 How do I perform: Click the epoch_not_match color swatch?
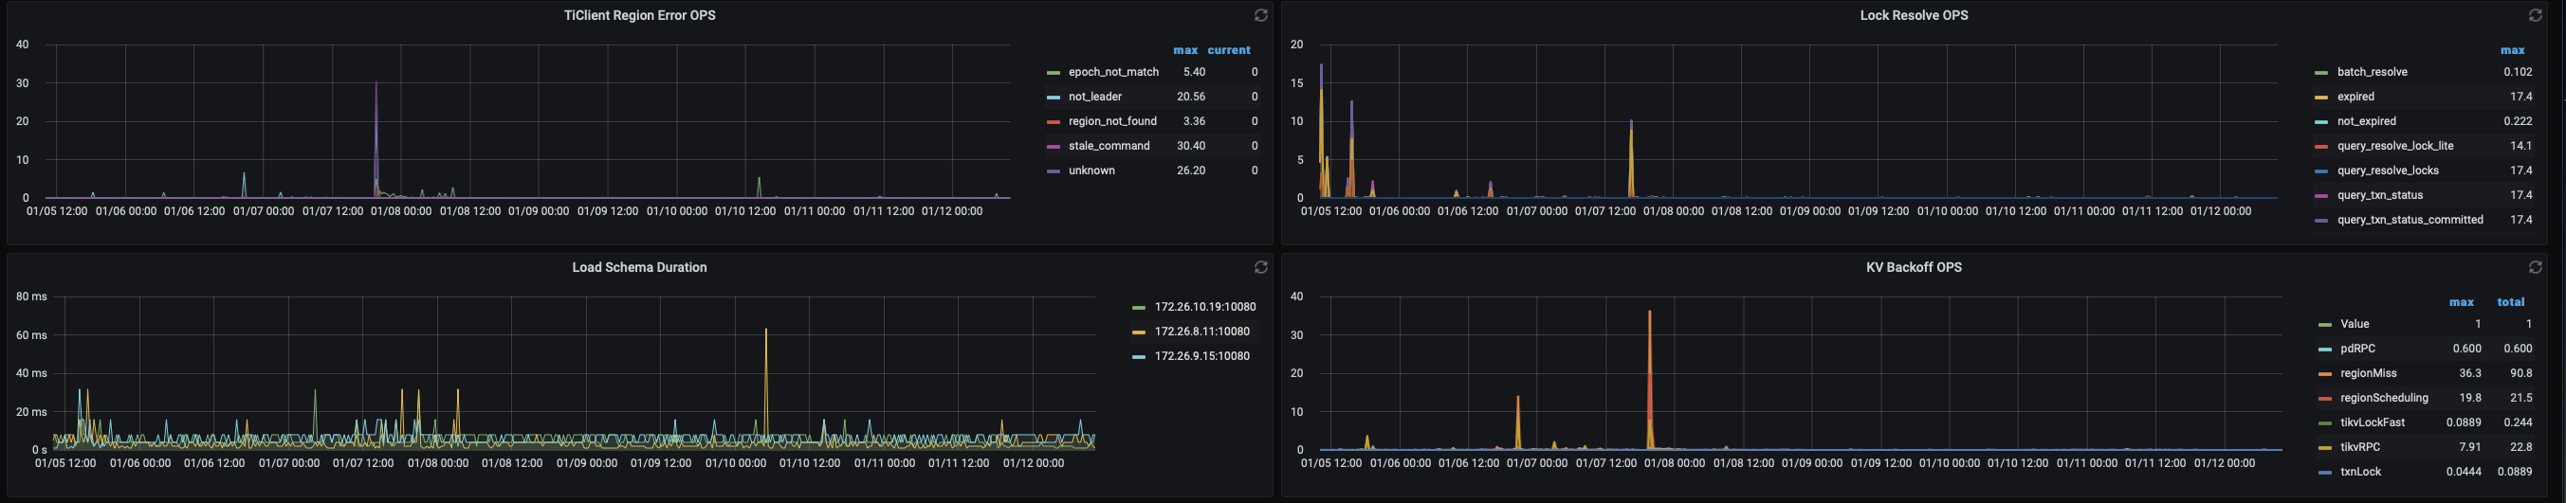[1053, 73]
